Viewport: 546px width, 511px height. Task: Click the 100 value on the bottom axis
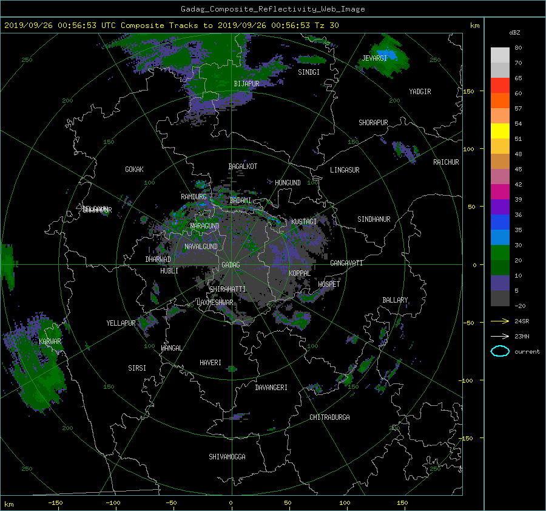click(x=345, y=503)
